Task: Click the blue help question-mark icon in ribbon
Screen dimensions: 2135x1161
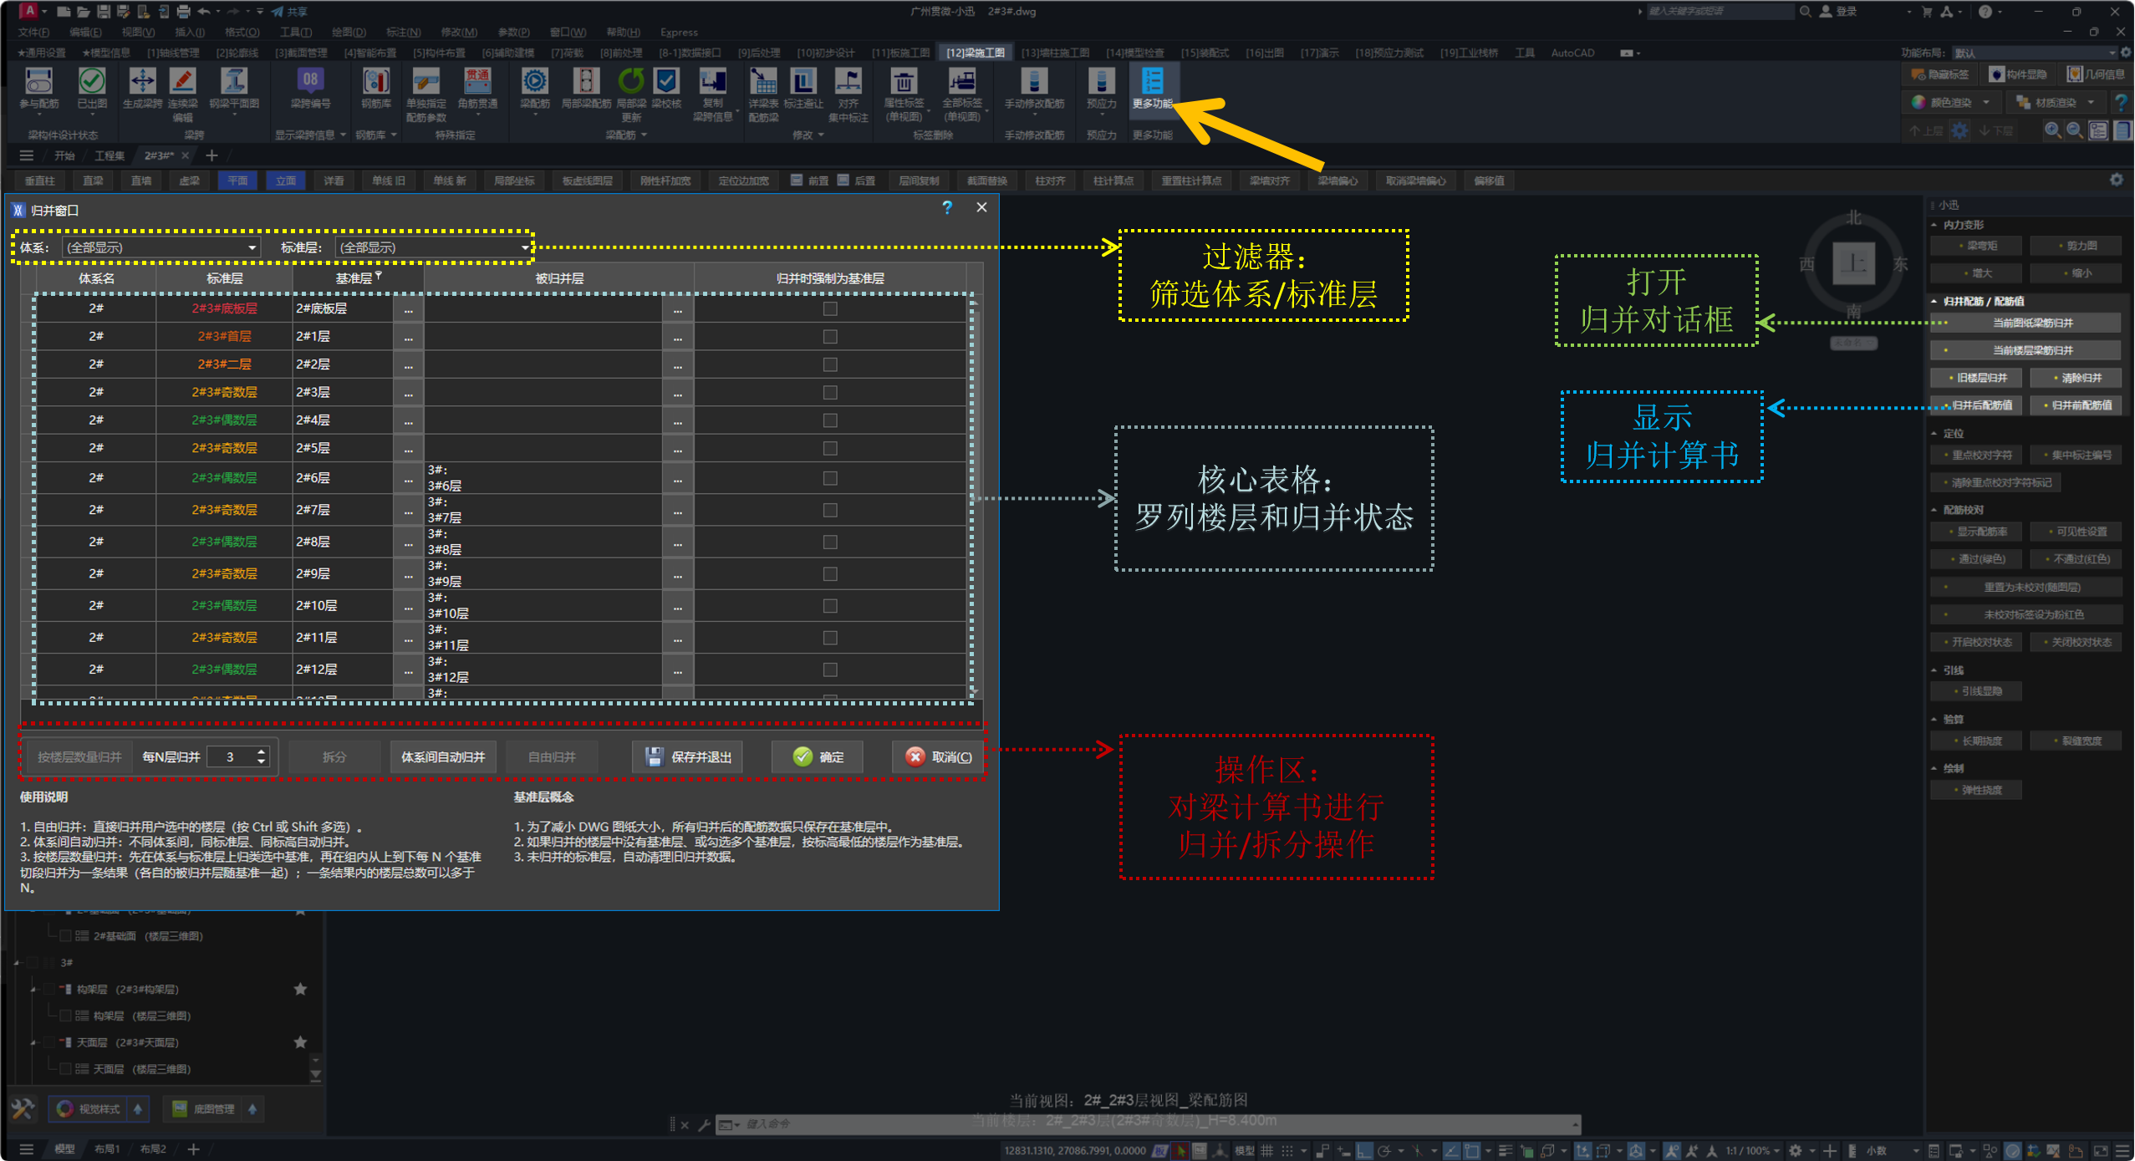Action: coord(2121,103)
